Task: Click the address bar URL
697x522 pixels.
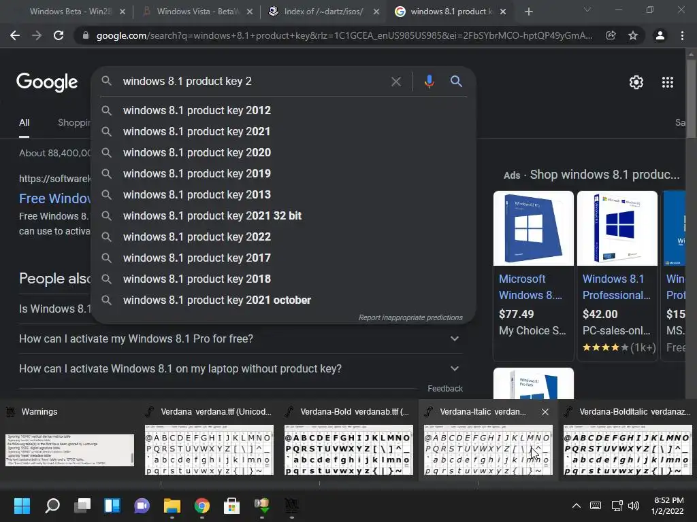Action: pos(344,35)
